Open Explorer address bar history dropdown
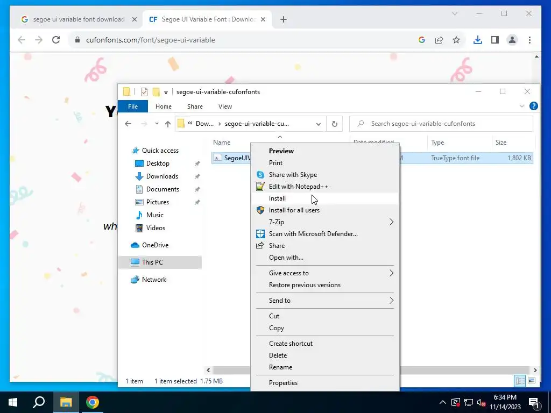The width and height of the screenshot is (551, 413). 319,124
